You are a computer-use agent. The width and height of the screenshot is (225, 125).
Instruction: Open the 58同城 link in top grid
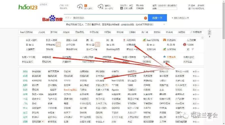[50, 49]
